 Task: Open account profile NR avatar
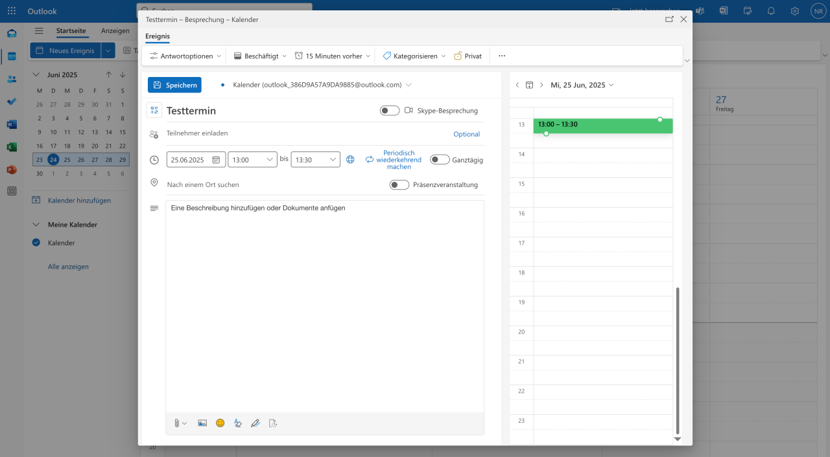point(817,11)
